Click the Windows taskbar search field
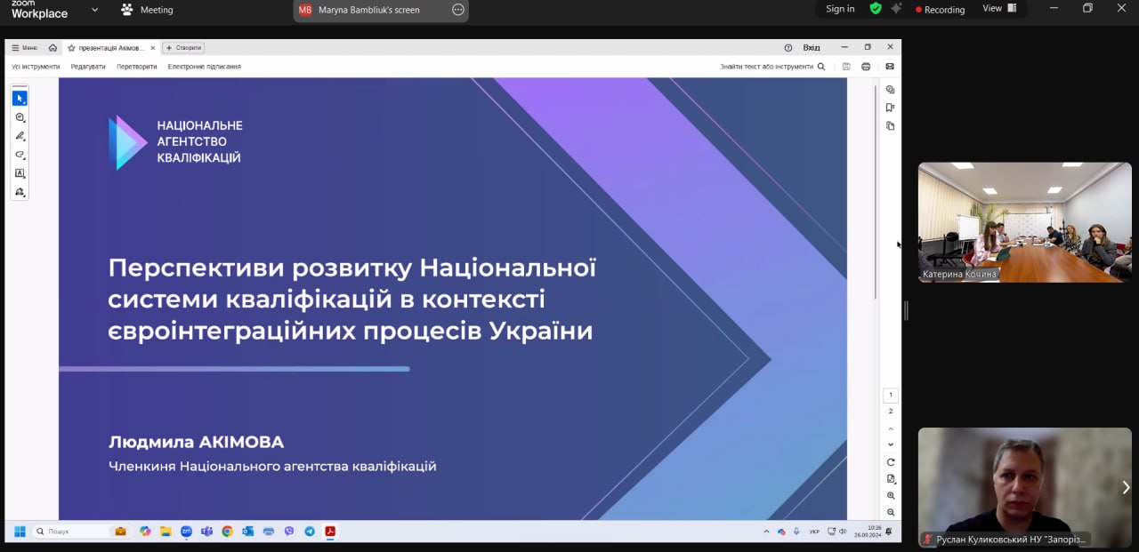This screenshot has height=552, width=1139. click(71, 532)
